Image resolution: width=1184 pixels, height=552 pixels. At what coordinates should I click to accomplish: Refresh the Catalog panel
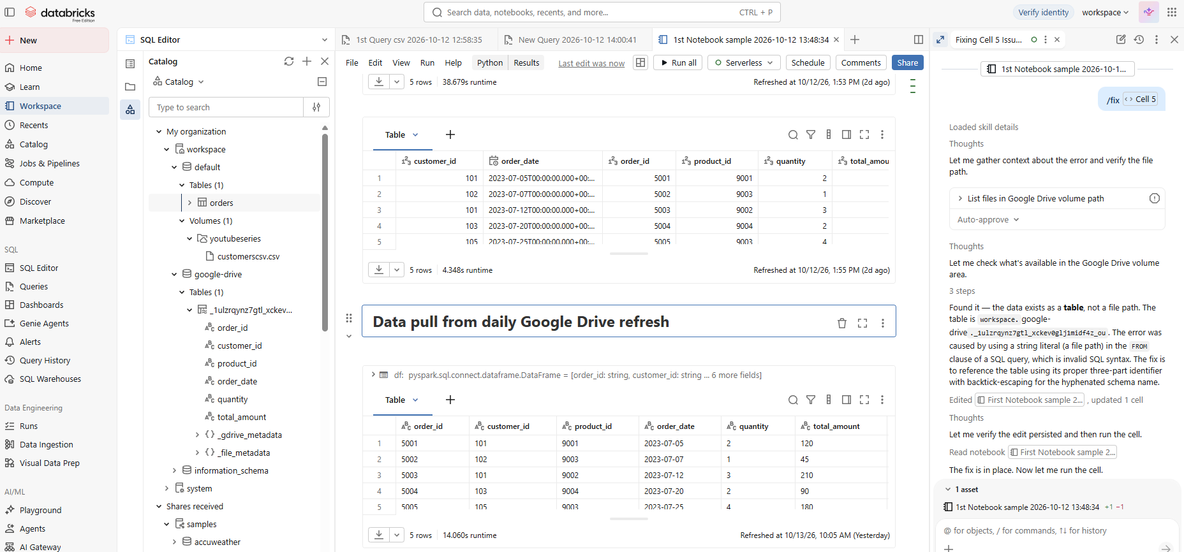(289, 61)
